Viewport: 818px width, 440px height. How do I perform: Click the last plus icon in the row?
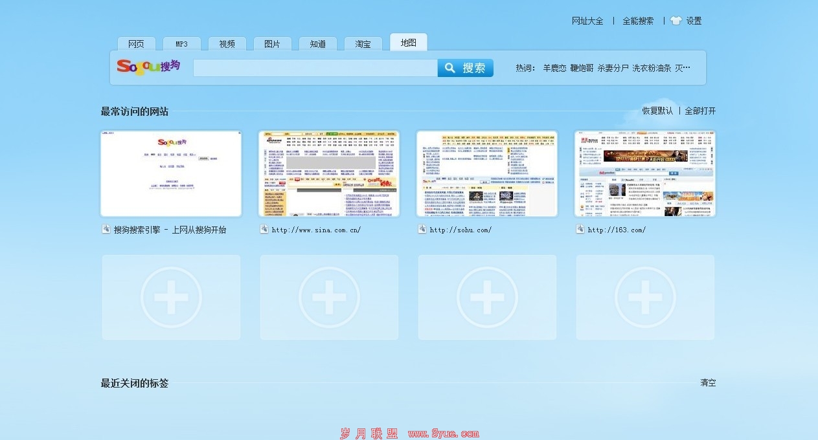[x=645, y=297]
